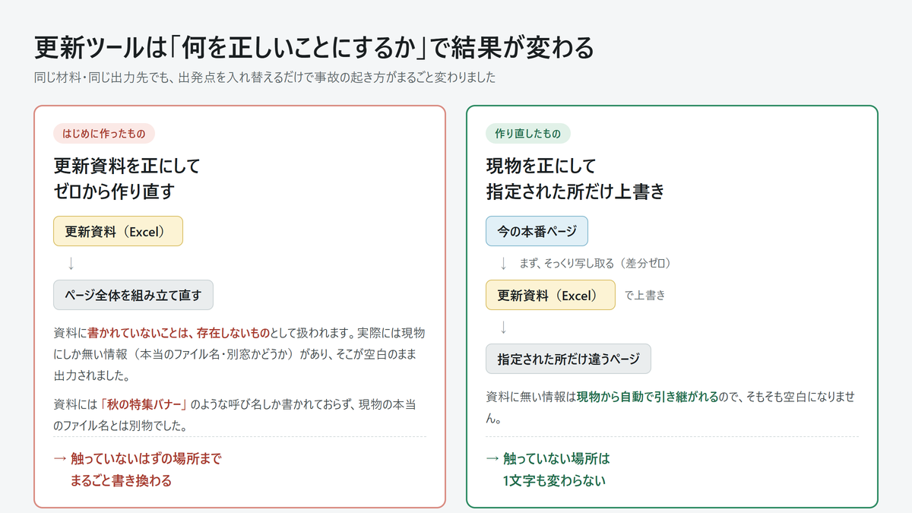Click the green line 1文字も変わらない
Screen dimensions: 912x513
[x=554, y=480]
